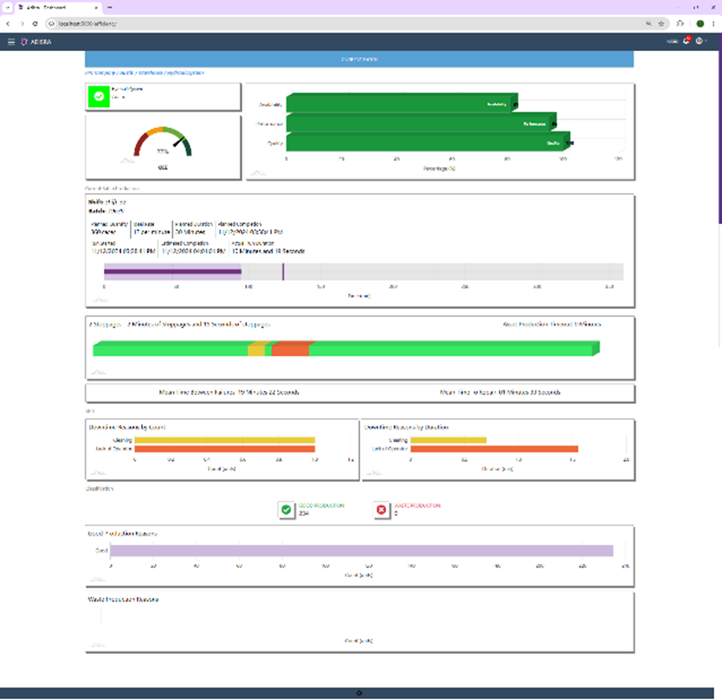Open the hamburger navigation menu

pos(10,42)
